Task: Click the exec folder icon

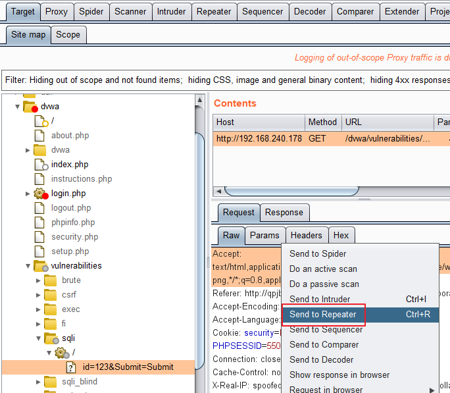Action: pyautogui.click(x=51, y=309)
